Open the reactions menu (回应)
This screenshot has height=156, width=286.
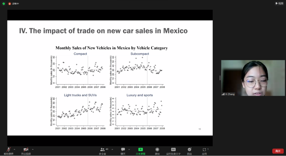(x=189, y=150)
